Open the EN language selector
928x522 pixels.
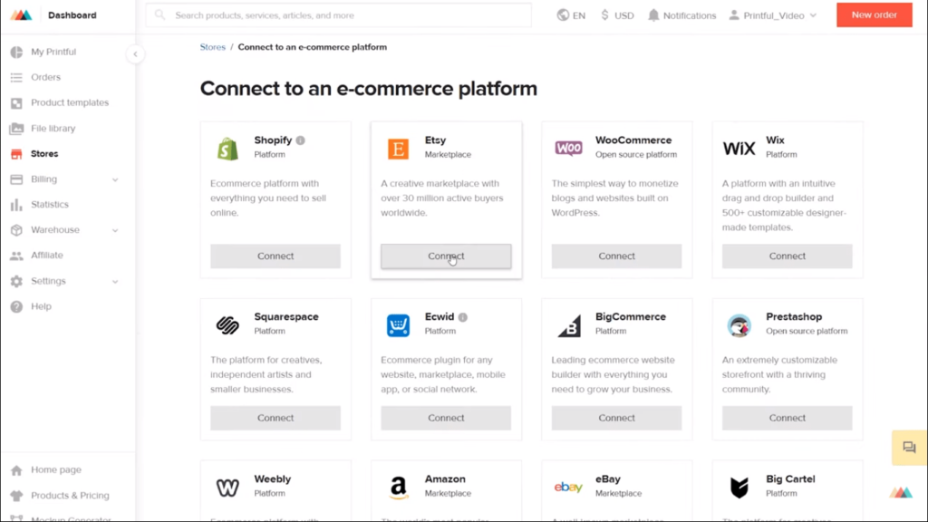(x=571, y=15)
